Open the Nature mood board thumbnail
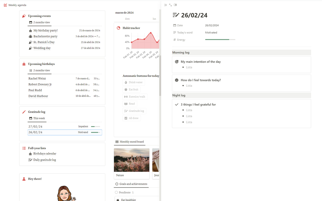This screenshot has width=322, height=201. click(x=132, y=160)
